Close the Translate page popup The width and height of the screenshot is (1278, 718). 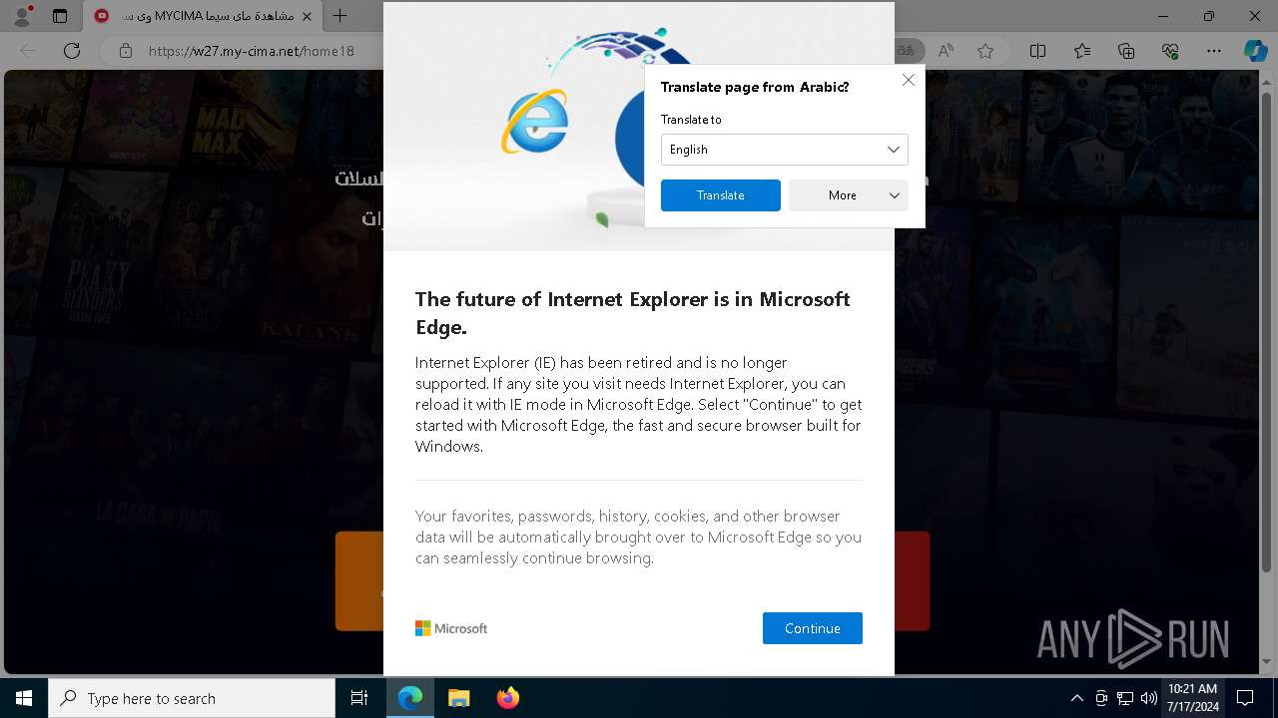909,80
